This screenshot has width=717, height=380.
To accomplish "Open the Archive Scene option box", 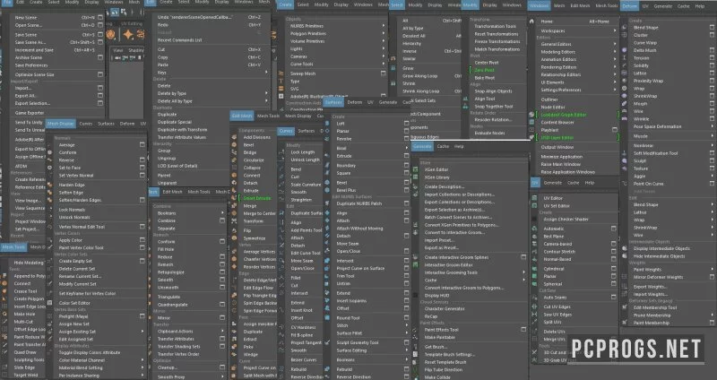I will pos(100,57).
